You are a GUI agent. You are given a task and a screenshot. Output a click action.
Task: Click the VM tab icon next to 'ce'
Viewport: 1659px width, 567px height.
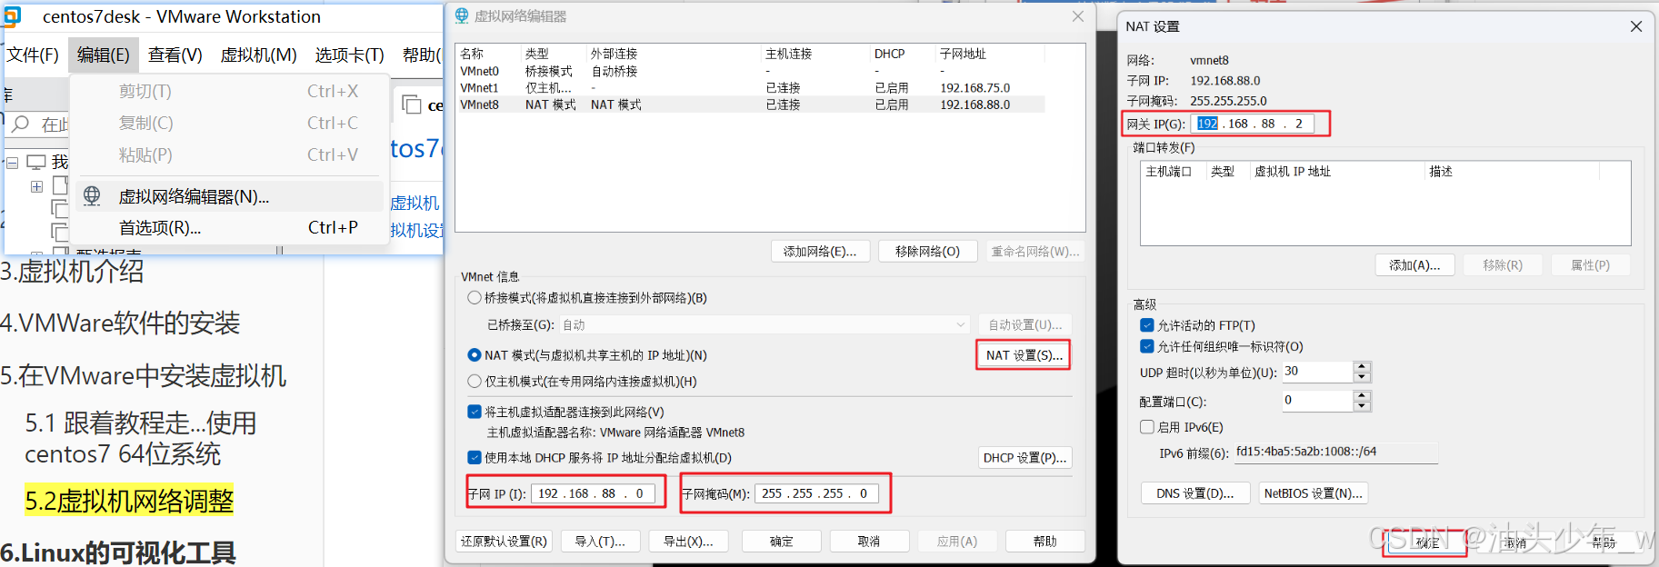coord(412,104)
